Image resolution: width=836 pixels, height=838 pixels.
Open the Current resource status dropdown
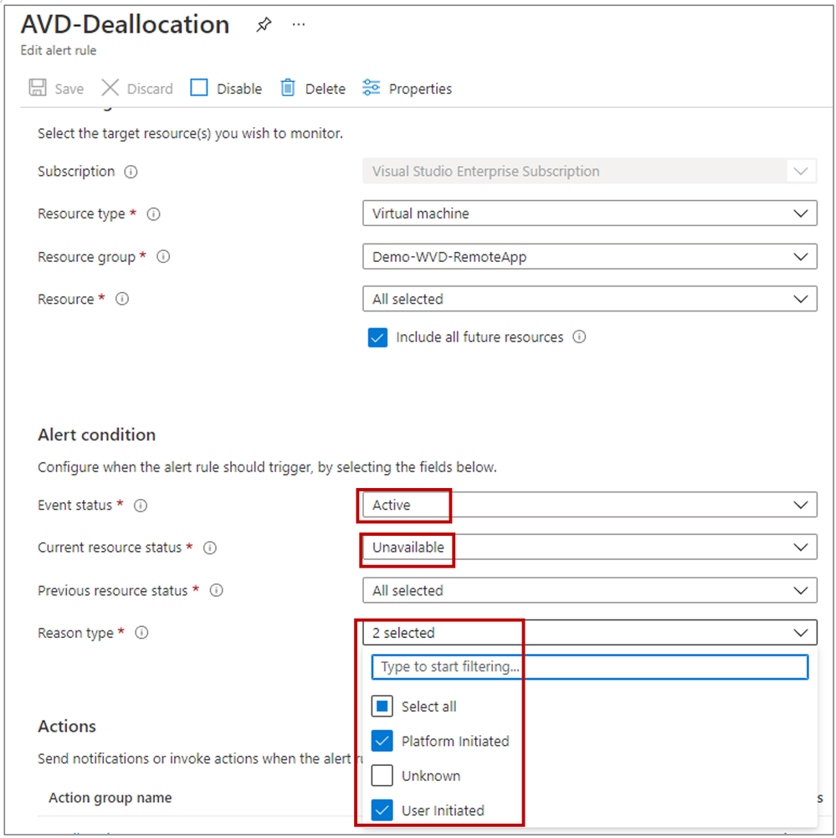590,548
